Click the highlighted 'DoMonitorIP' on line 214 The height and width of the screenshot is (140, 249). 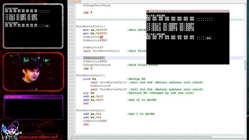(x=93, y=58)
